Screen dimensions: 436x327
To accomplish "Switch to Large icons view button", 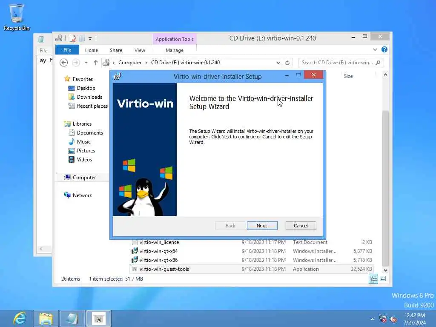I will (x=383, y=278).
